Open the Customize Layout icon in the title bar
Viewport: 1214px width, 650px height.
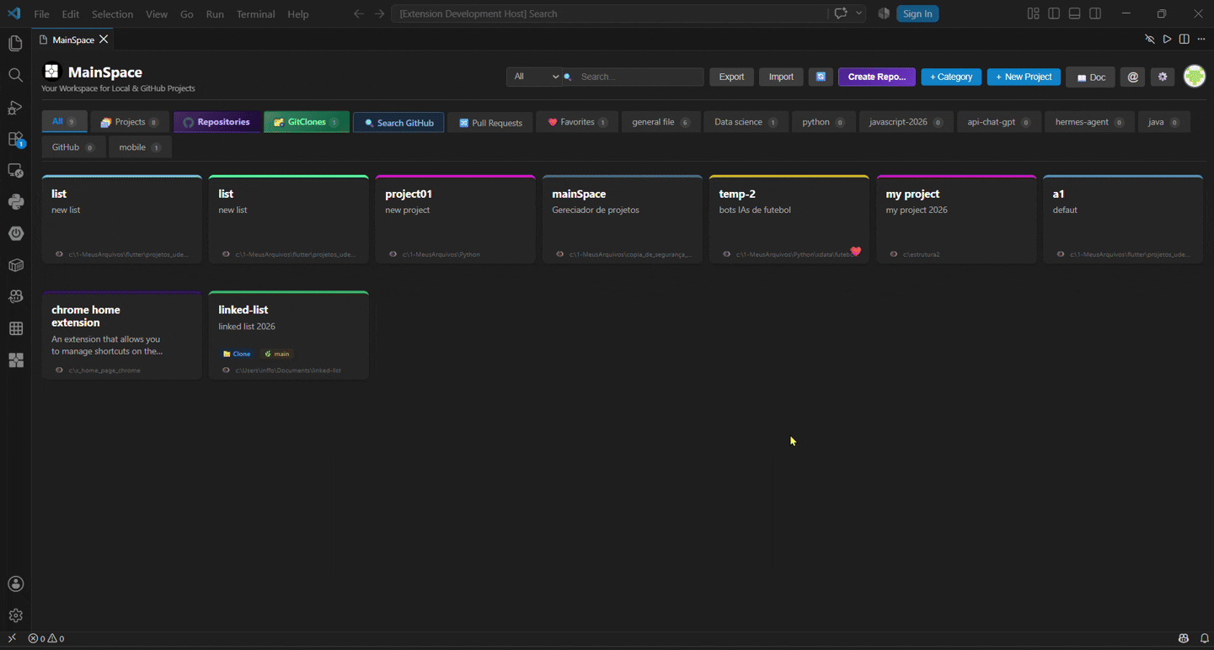point(1033,13)
